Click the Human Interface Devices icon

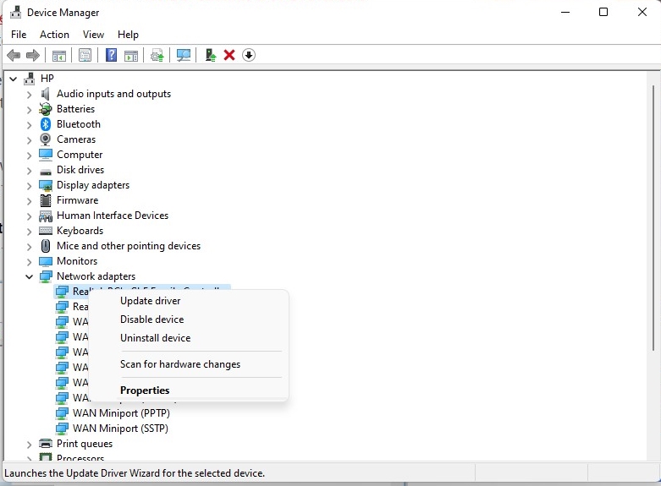tap(46, 216)
